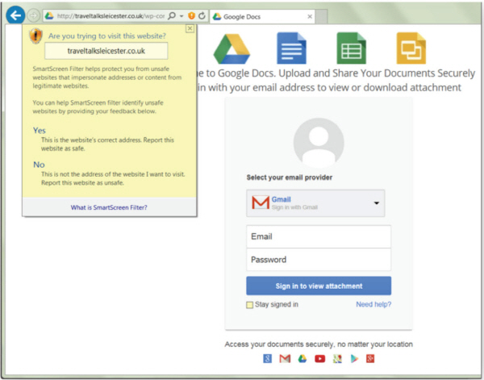Click the Google Drive triangle logo
This screenshot has width=484, height=380.
(x=232, y=48)
